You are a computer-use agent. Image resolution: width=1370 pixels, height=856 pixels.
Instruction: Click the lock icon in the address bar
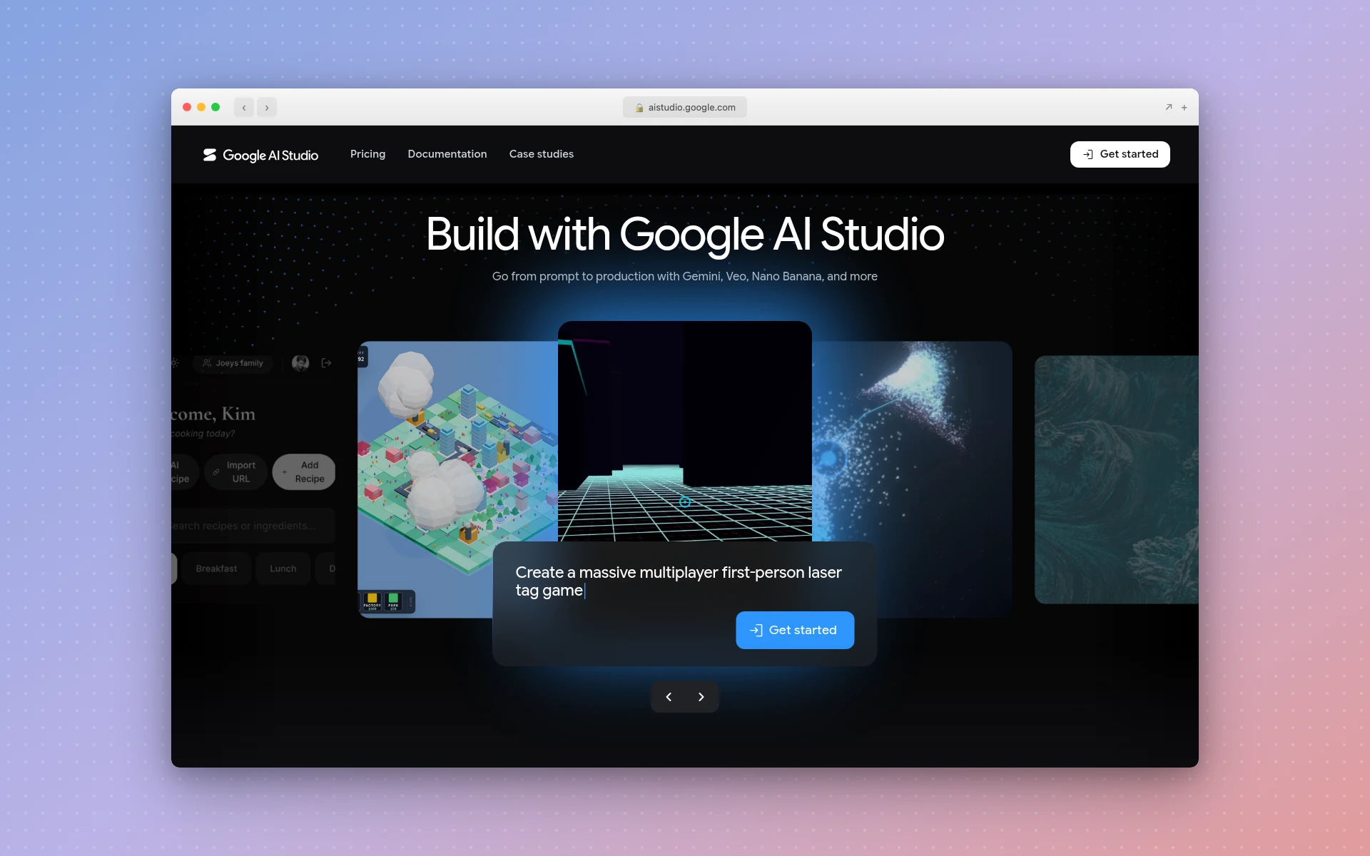coord(639,108)
